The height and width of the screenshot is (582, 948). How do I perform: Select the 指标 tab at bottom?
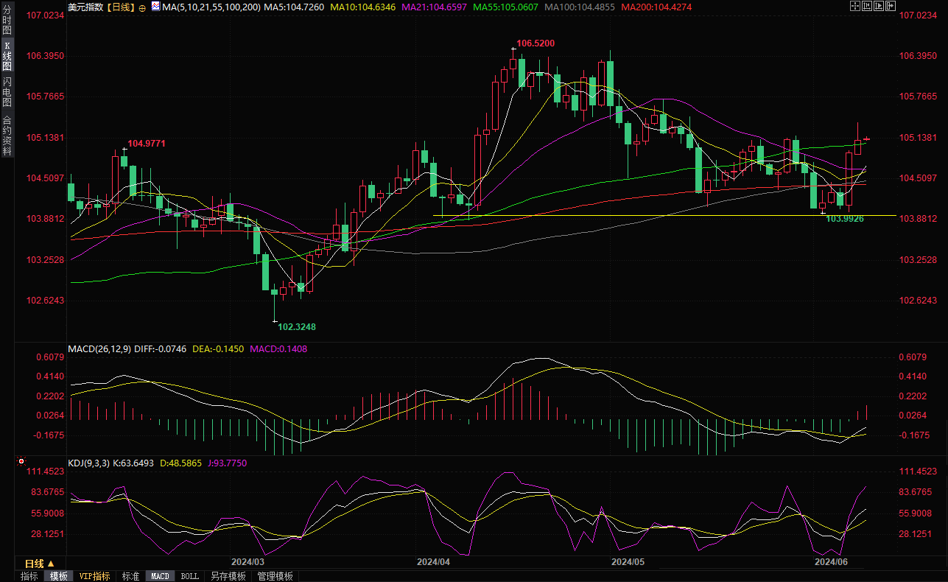pyautogui.click(x=29, y=576)
